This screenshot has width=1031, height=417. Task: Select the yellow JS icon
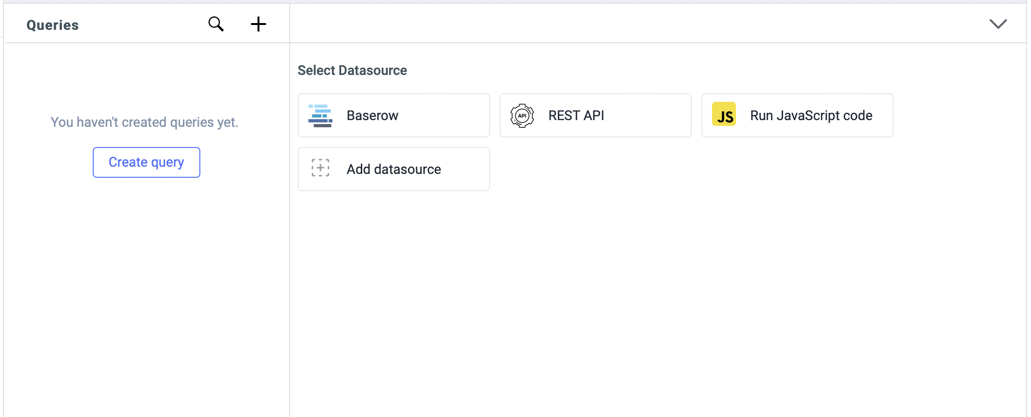[x=724, y=114]
